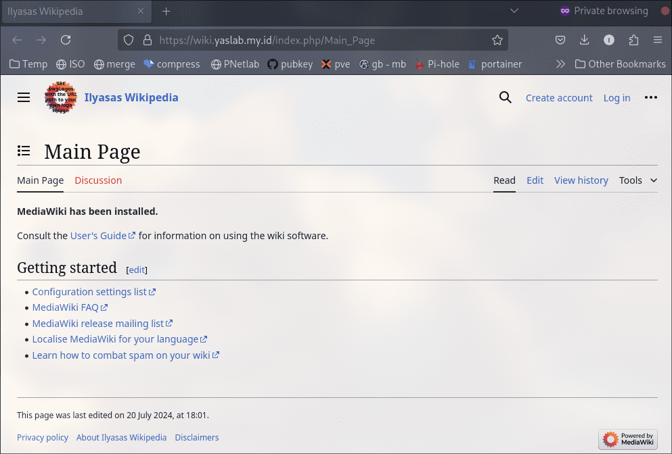Reload the page with the refresh icon

[66, 41]
